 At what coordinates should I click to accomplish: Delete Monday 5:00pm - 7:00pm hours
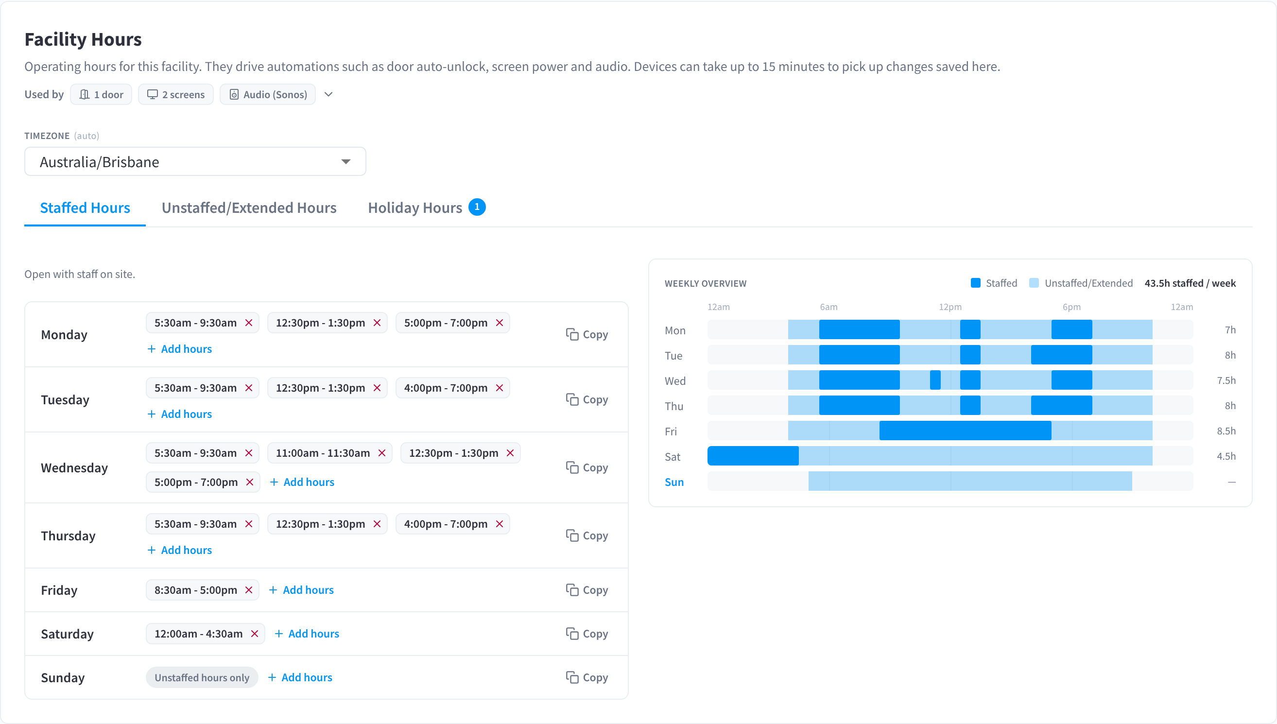(x=499, y=323)
